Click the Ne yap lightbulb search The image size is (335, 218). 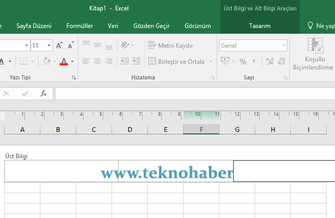tap(320, 26)
